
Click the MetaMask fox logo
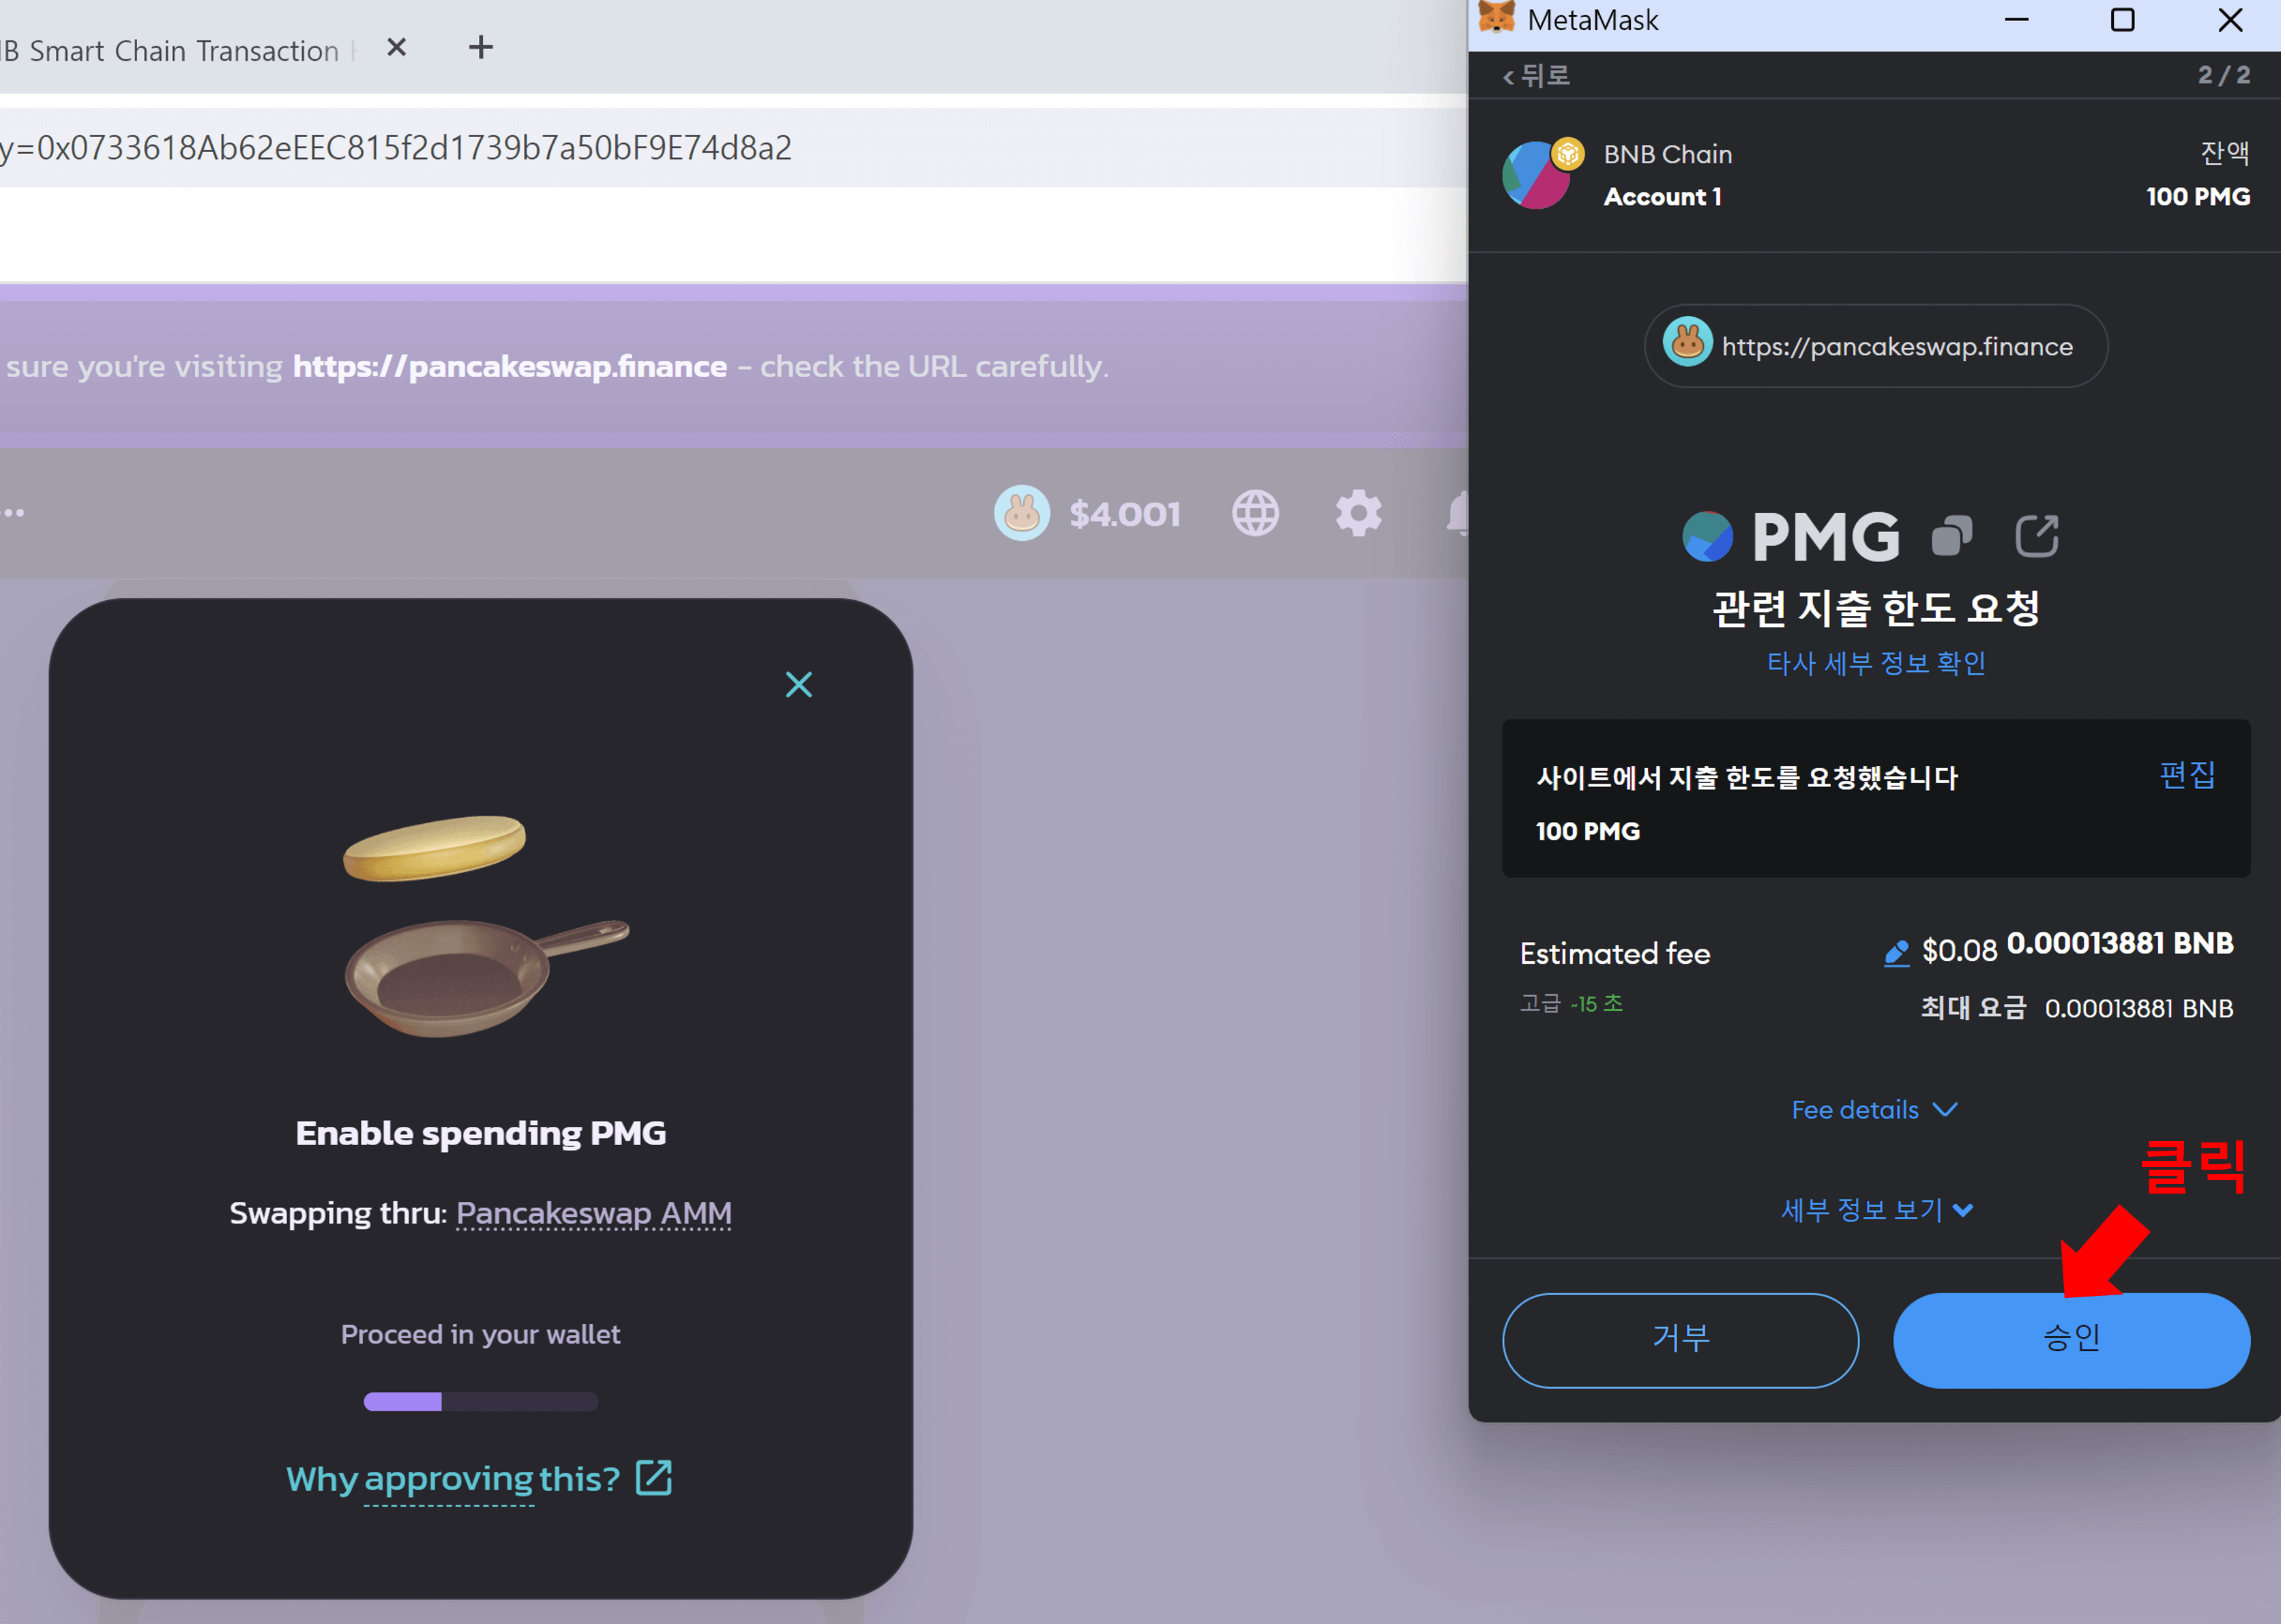(x=1496, y=19)
